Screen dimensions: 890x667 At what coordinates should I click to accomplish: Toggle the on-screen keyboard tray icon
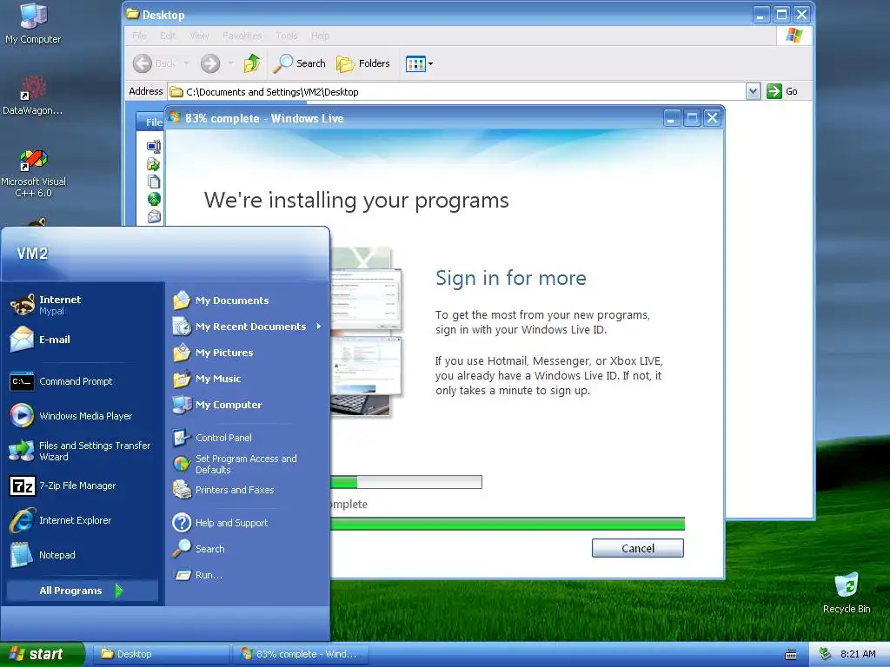(791, 655)
